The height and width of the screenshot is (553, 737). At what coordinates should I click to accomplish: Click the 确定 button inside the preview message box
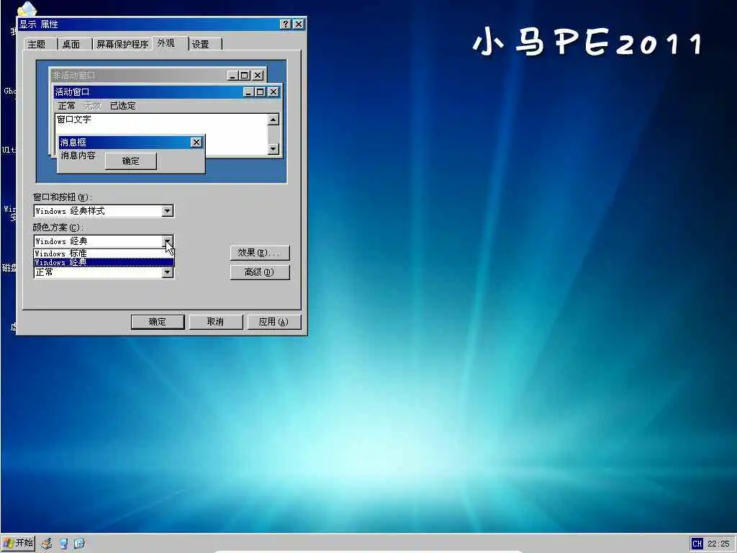click(x=131, y=161)
